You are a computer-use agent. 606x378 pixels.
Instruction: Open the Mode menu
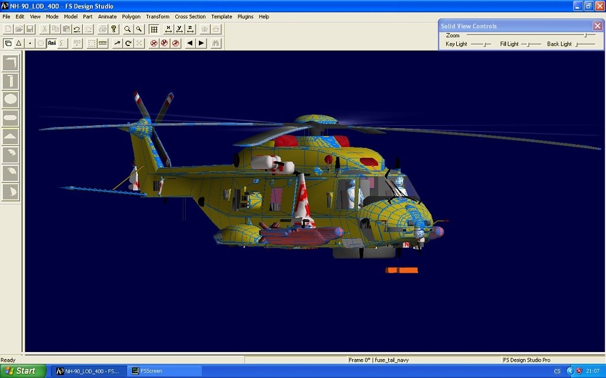click(x=52, y=17)
